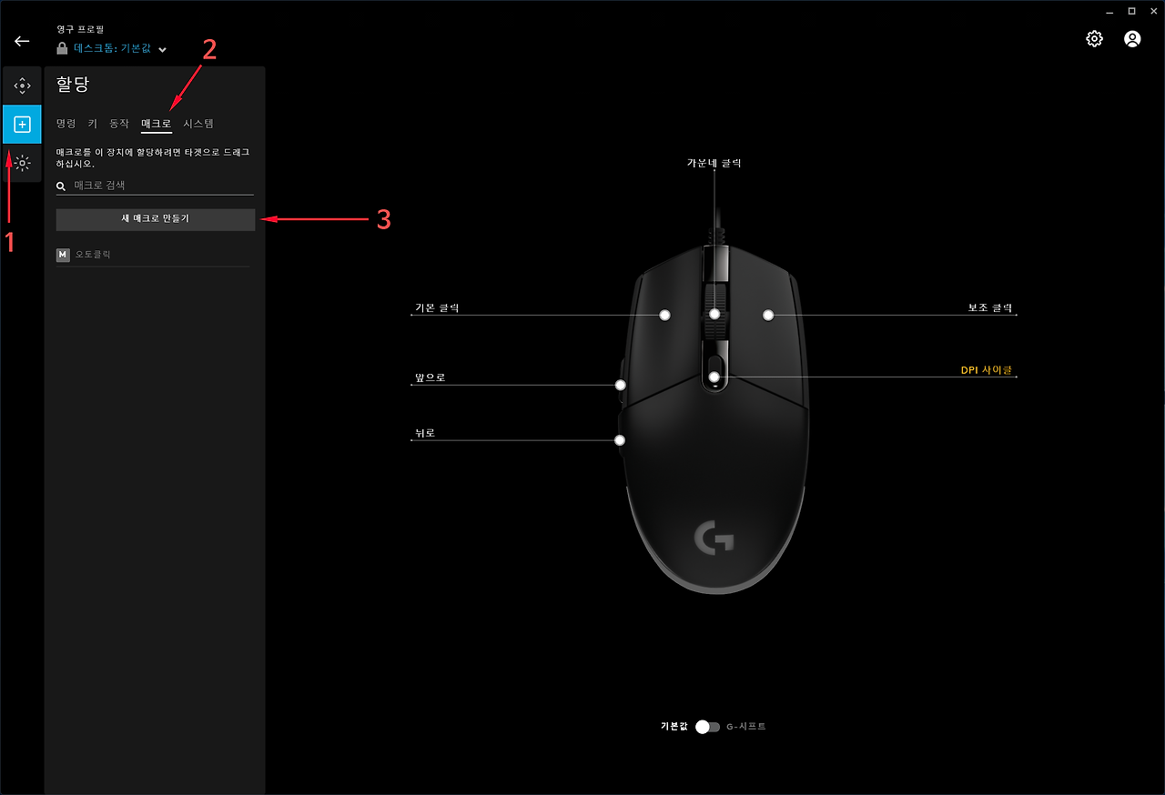1165x795 pixels.
Task: Click the right mouse button marker dot
Action: tap(768, 315)
